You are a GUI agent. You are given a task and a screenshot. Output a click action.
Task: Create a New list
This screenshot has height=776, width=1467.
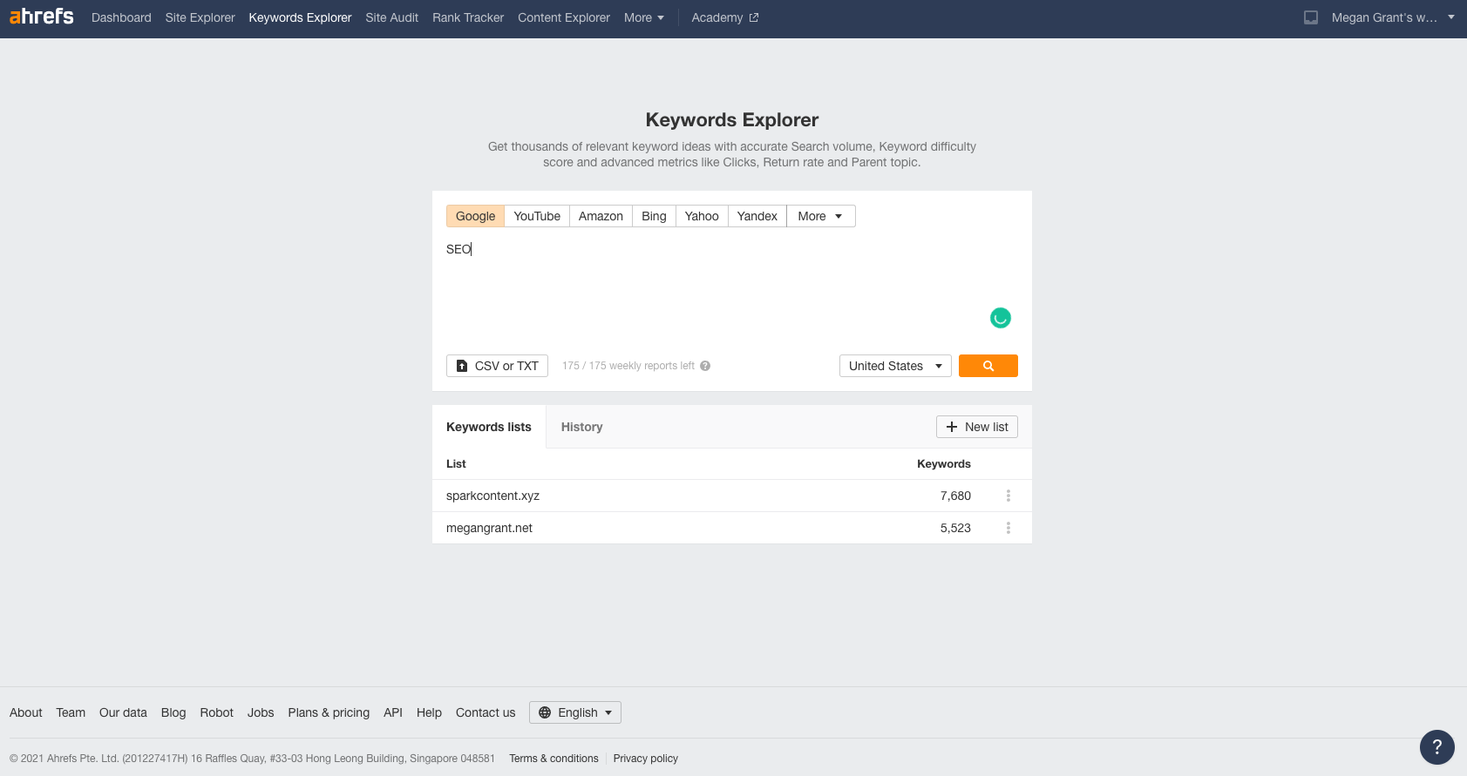point(977,427)
